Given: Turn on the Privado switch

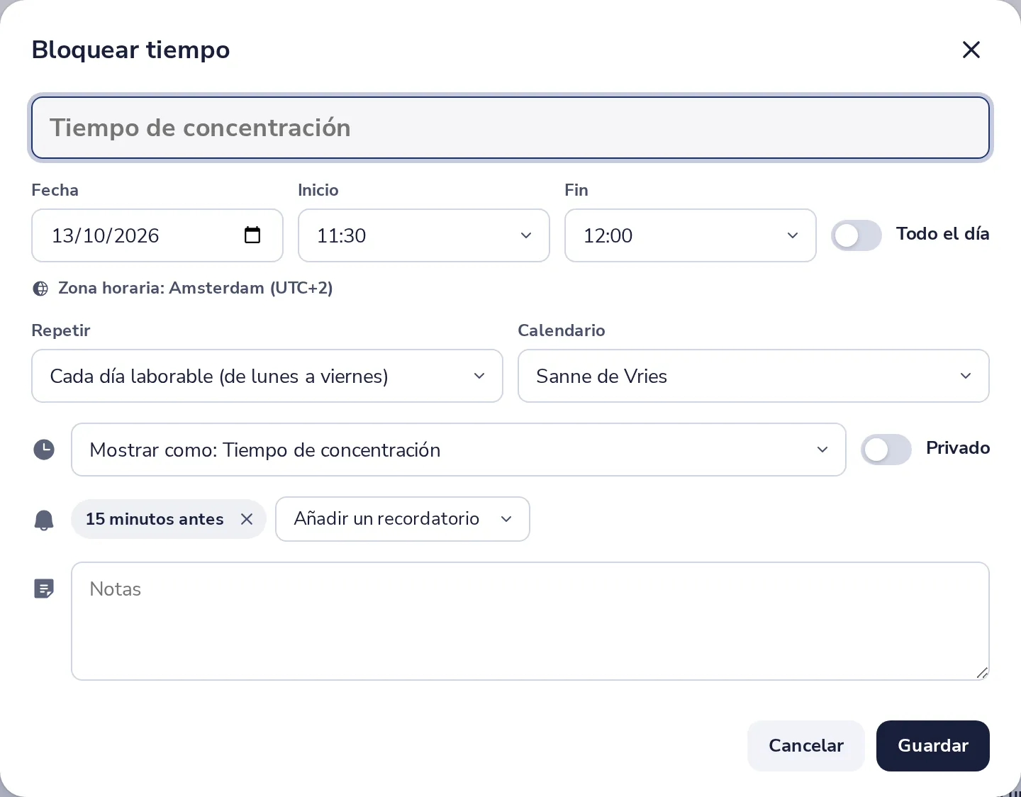Looking at the screenshot, I should click(886, 450).
